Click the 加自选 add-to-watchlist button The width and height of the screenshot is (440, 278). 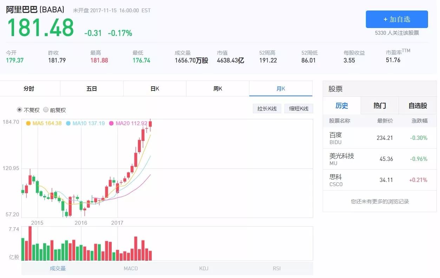pyautogui.click(x=397, y=19)
